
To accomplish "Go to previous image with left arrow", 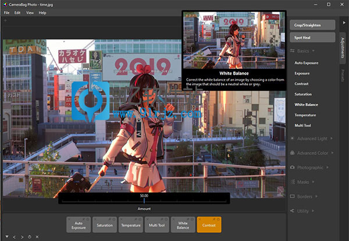I will click(14, 236).
